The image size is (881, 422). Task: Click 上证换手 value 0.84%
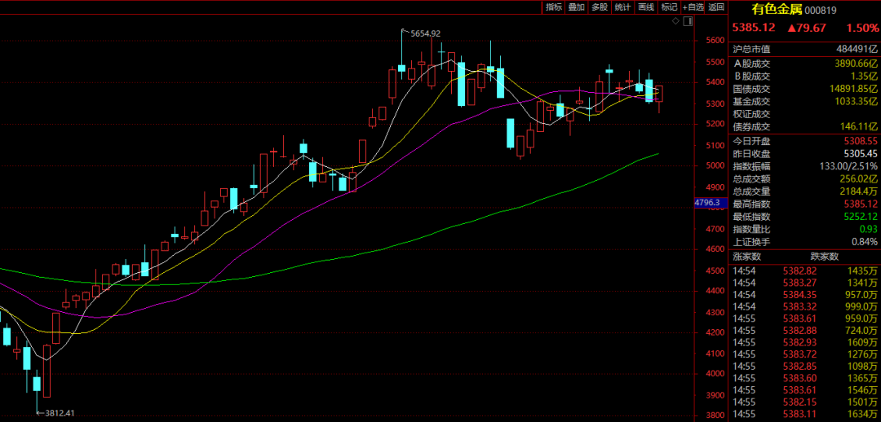[x=864, y=243]
